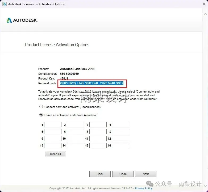Click 'Product License Activation Options' heading
The width and height of the screenshot is (208, 192).
click(57, 45)
